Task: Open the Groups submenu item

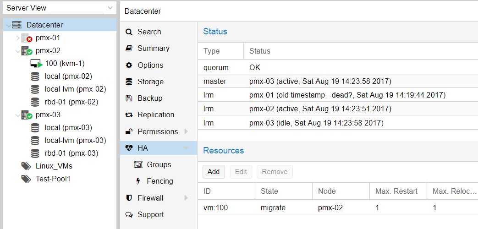Action: pos(159,165)
